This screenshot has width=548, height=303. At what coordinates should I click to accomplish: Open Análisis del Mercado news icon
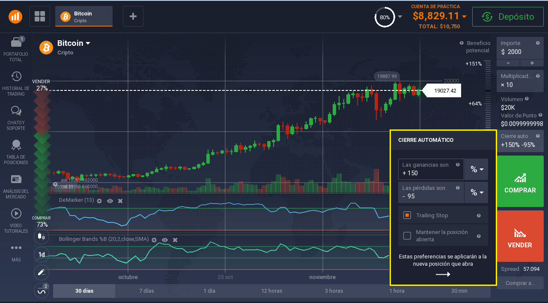16,179
